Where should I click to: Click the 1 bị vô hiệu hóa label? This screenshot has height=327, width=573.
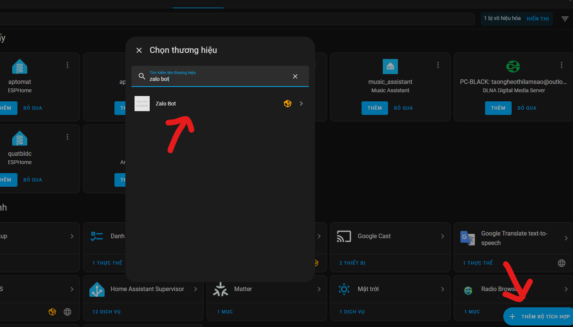(x=502, y=18)
